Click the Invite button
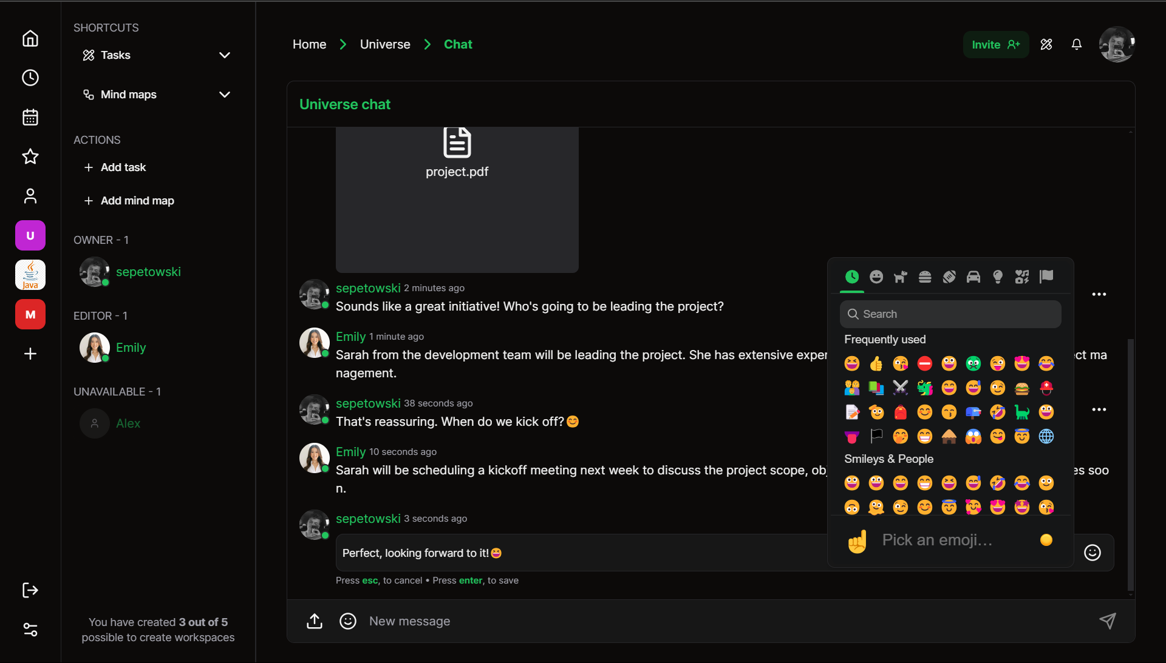 (x=995, y=44)
